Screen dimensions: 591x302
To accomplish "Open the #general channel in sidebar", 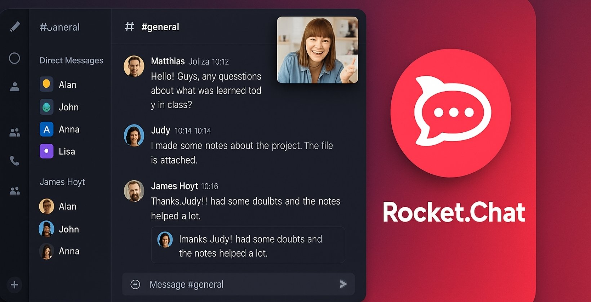I will pos(60,27).
